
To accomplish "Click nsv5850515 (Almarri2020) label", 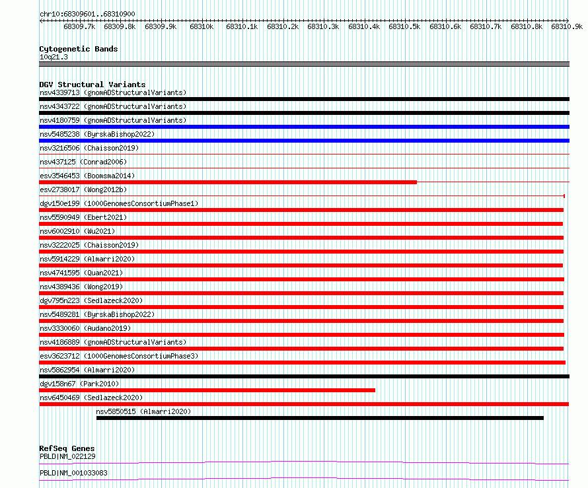I will click(x=143, y=411).
